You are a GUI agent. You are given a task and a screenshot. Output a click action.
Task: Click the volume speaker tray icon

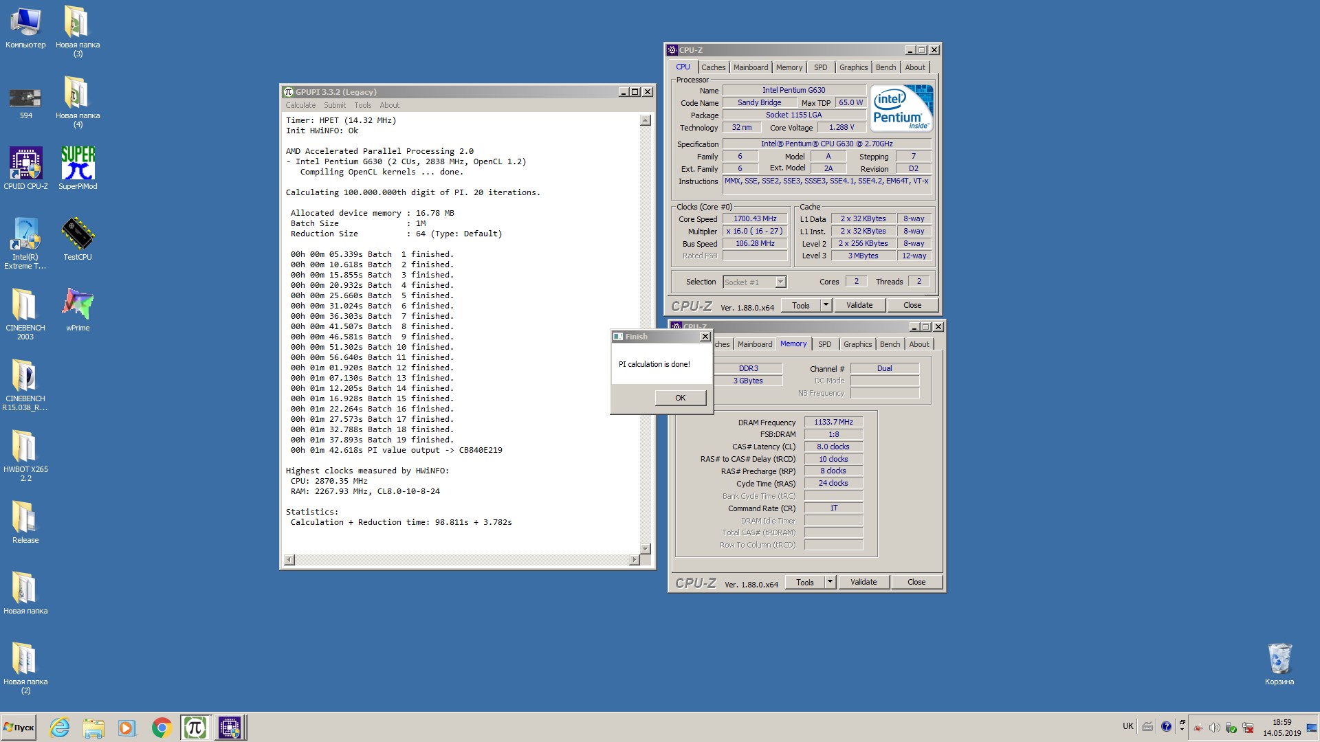1215,728
